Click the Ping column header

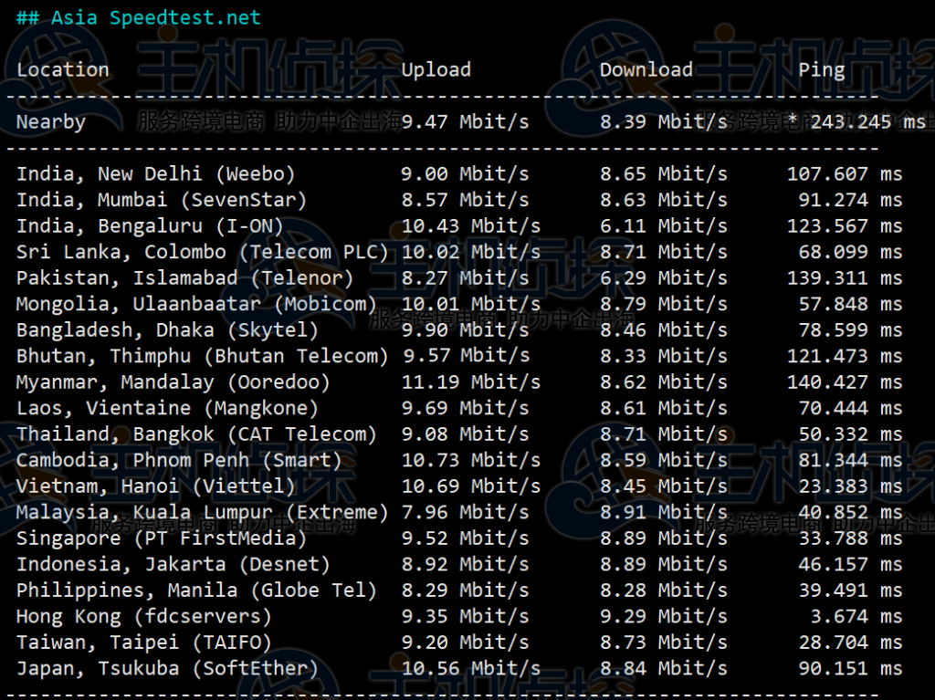(821, 69)
